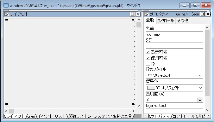Open the 枠のスタイル StyleBox! dropdown
The width and height of the screenshot is (214, 122).
[174, 75]
